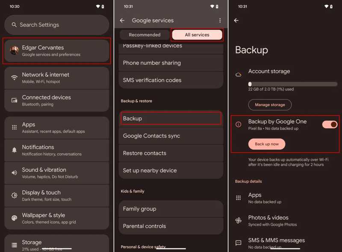Open Apps backup details showing No data backed up
342x252 pixels.
[285, 198]
